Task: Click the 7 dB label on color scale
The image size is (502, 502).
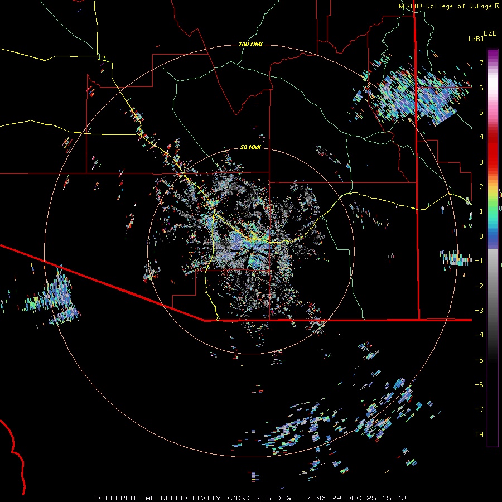Action: pos(481,62)
